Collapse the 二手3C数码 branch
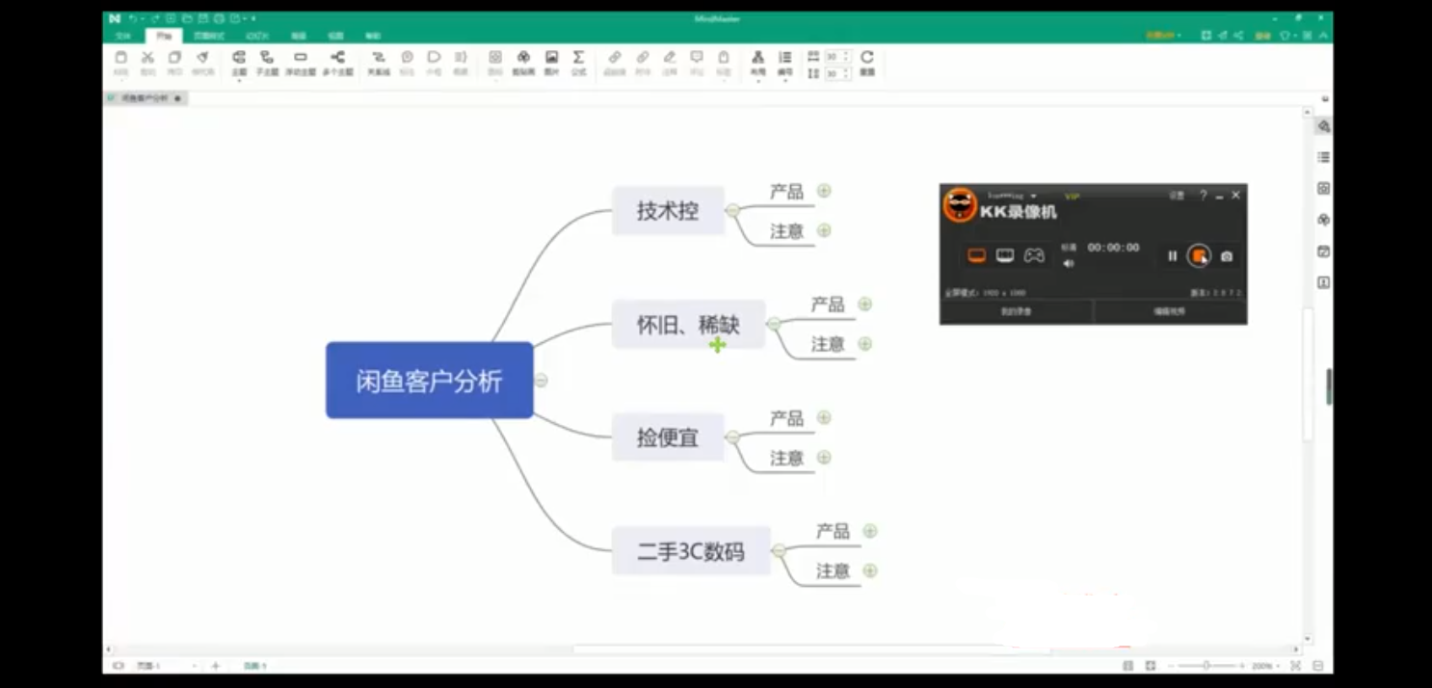The width and height of the screenshot is (1432, 688). tap(779, 551)
